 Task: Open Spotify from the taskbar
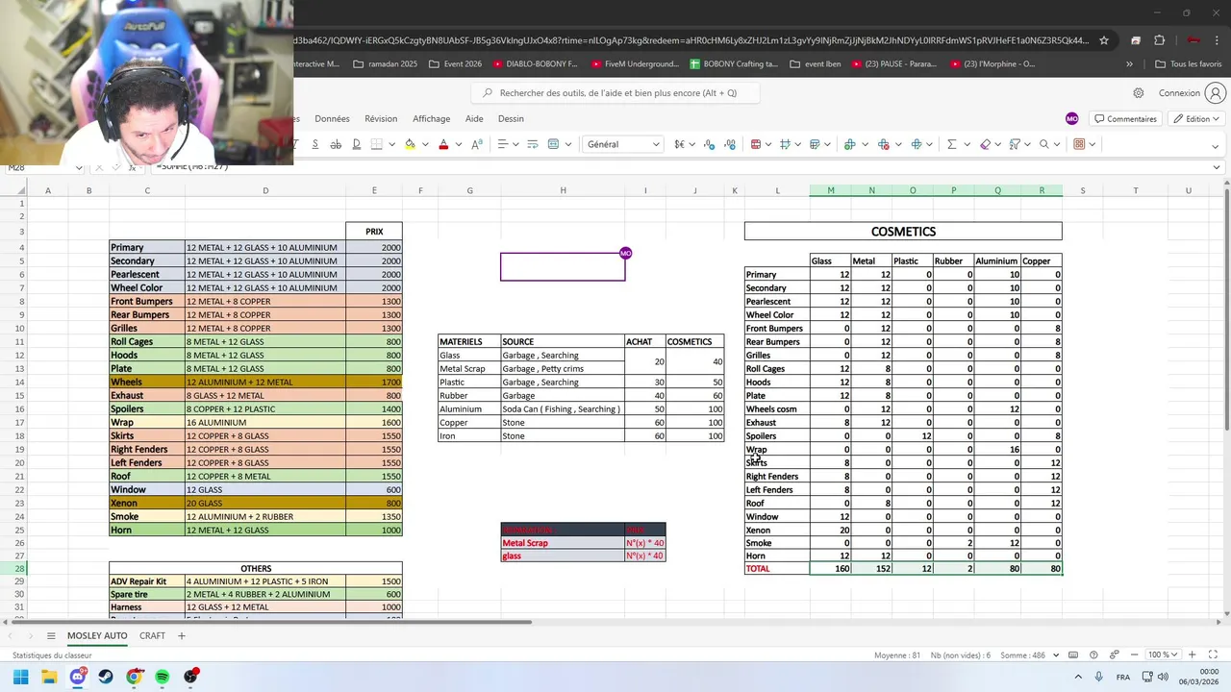click(163, 677)
